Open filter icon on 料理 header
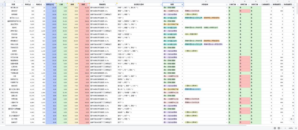 coord(22,4)
